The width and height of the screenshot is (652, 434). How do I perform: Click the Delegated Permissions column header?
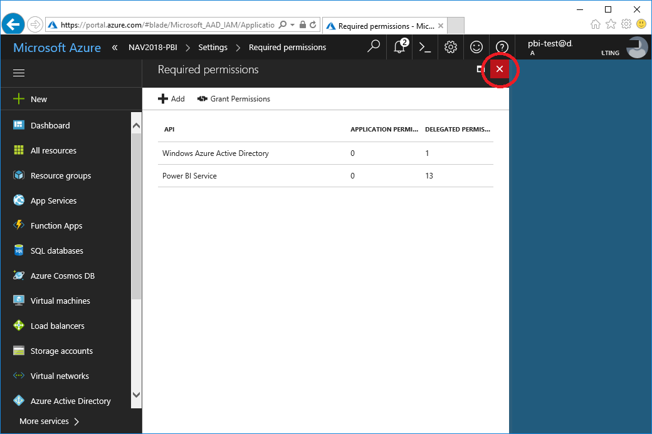tap(458, 129)
